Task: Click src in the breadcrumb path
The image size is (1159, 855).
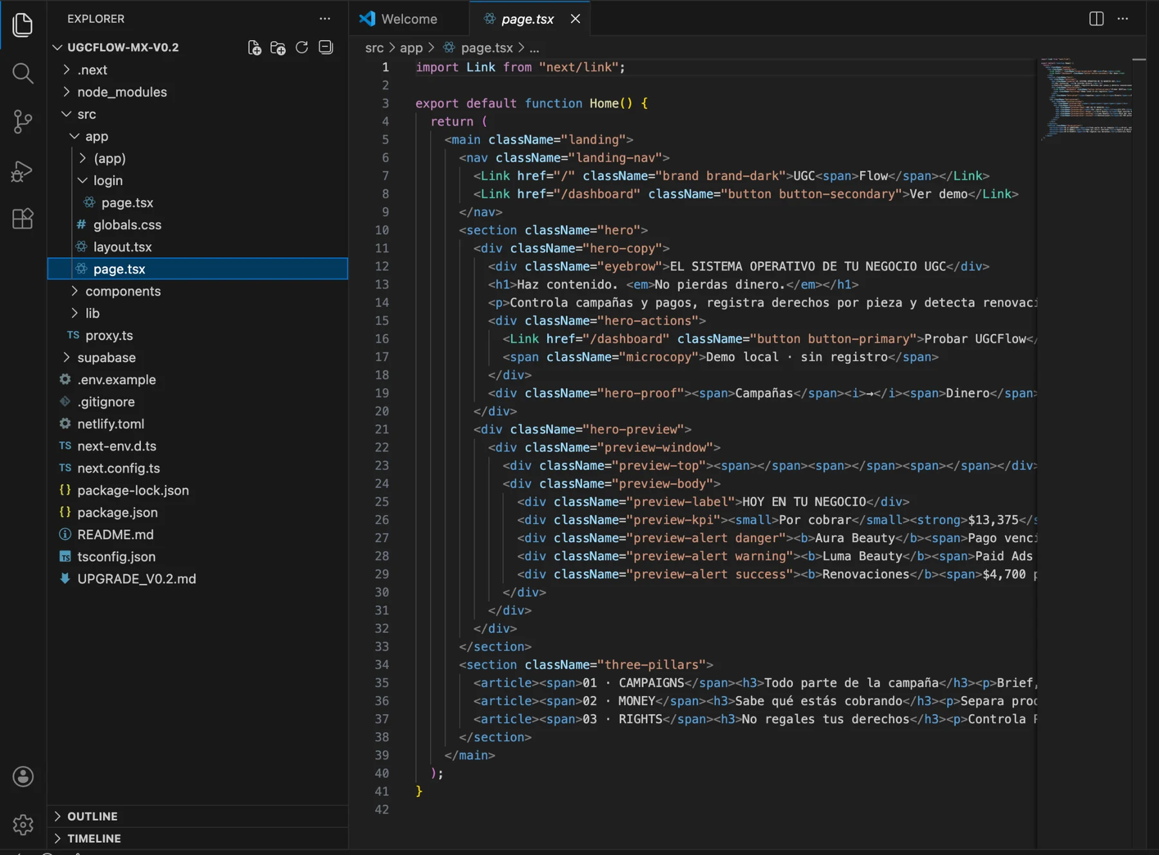Action: click(x=374, y=48)
